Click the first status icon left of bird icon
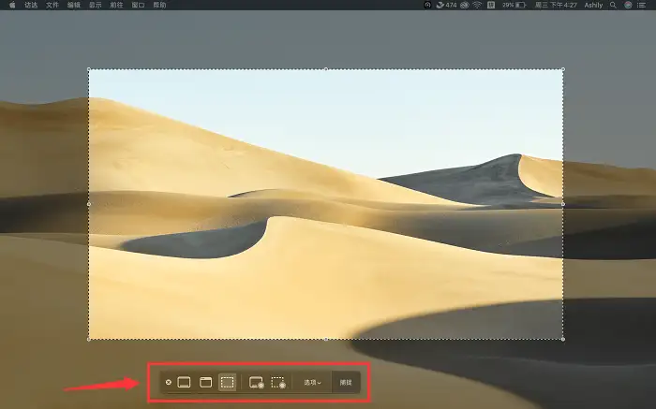This screenshot has width=656, height=409. (427, 5)
